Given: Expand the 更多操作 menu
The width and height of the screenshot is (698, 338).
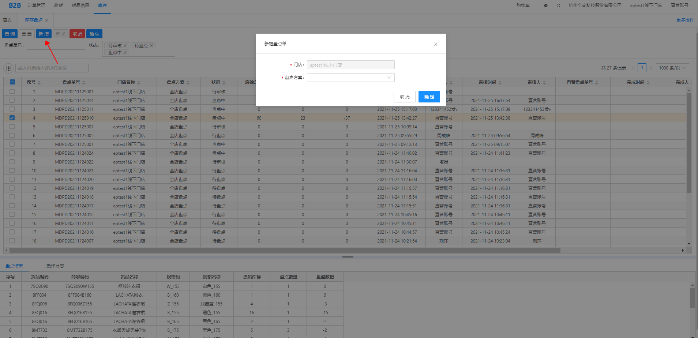Looking at the screenshot, I should point(685,20).
